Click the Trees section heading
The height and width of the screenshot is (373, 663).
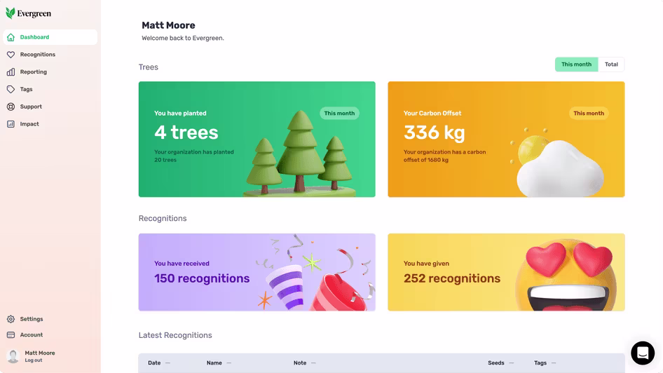click(149, 67)
